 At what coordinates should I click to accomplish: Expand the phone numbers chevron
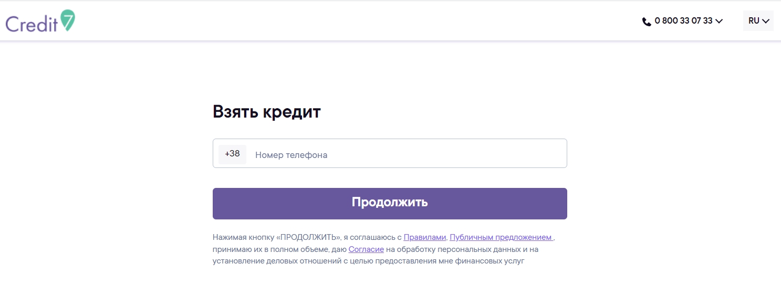coord(719,22)
